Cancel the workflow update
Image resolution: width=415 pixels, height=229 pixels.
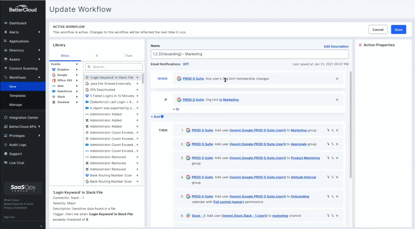click(378, 30)
